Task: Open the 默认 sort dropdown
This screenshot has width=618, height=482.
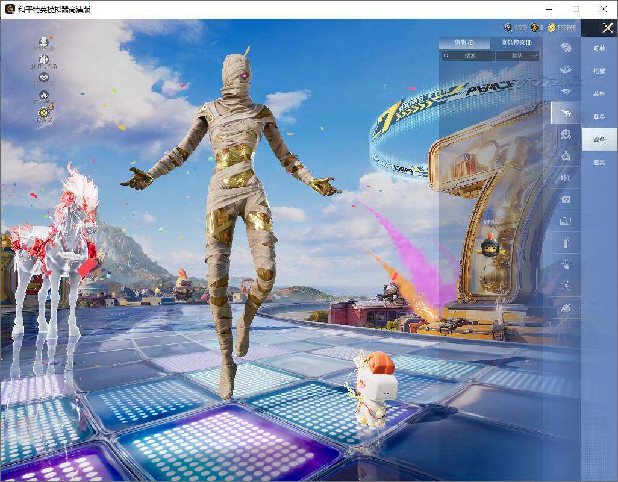Action: [517, 55]
